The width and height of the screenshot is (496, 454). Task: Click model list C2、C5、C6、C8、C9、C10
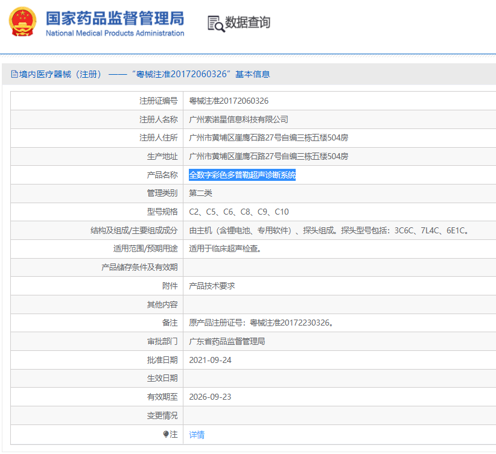coord(239,212)
